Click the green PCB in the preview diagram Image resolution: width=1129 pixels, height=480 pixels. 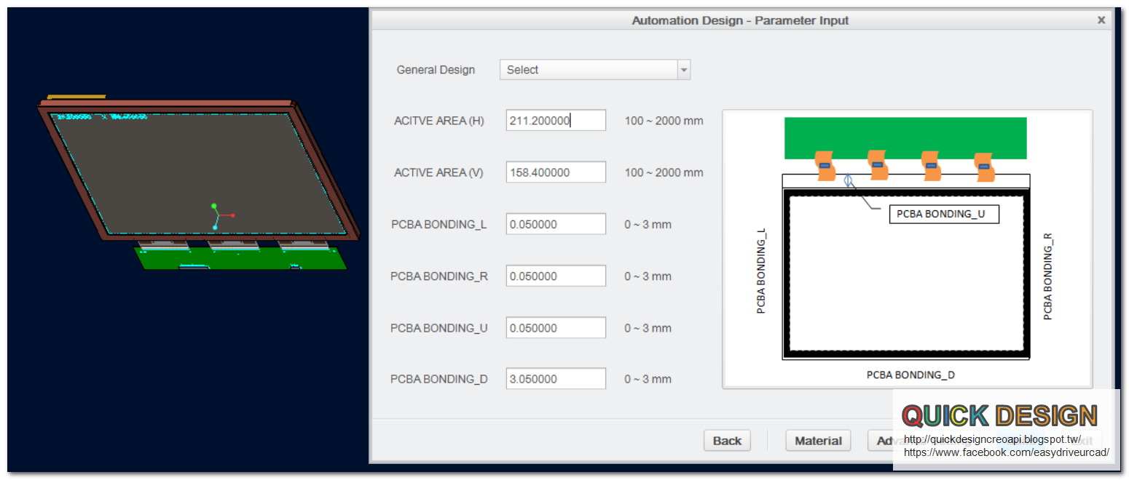click(x=905, y=137)
